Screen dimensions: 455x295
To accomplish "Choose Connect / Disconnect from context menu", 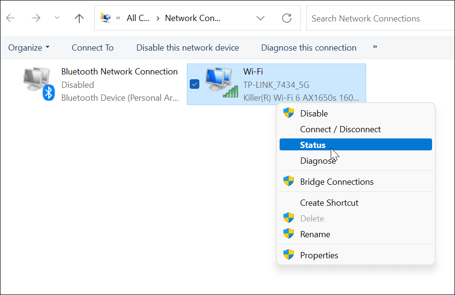I will point(340,129).
